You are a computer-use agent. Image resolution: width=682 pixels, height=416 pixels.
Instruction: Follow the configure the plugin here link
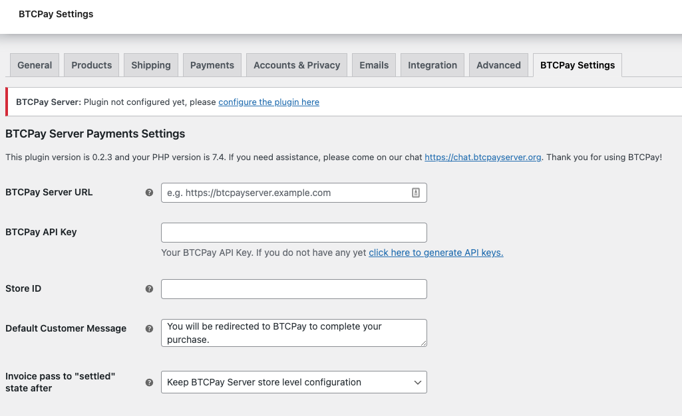click(269, 102)
